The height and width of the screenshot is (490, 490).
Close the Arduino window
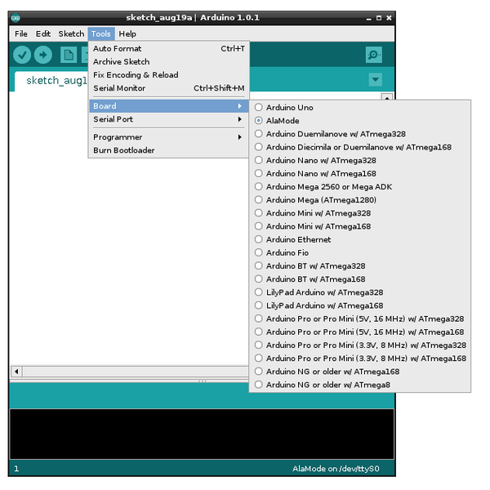pos(389,18)
